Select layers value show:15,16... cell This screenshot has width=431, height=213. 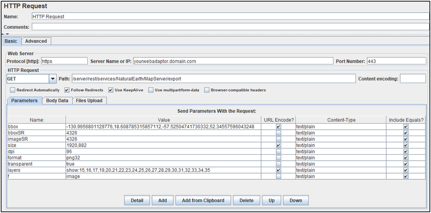click(163, 170)
